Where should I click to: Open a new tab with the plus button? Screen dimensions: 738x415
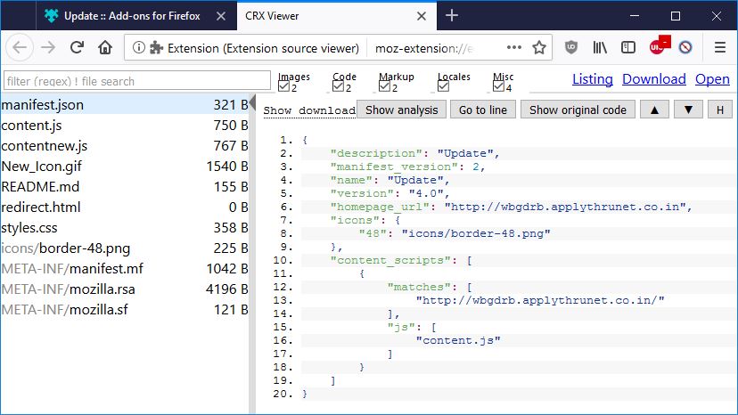452,15
